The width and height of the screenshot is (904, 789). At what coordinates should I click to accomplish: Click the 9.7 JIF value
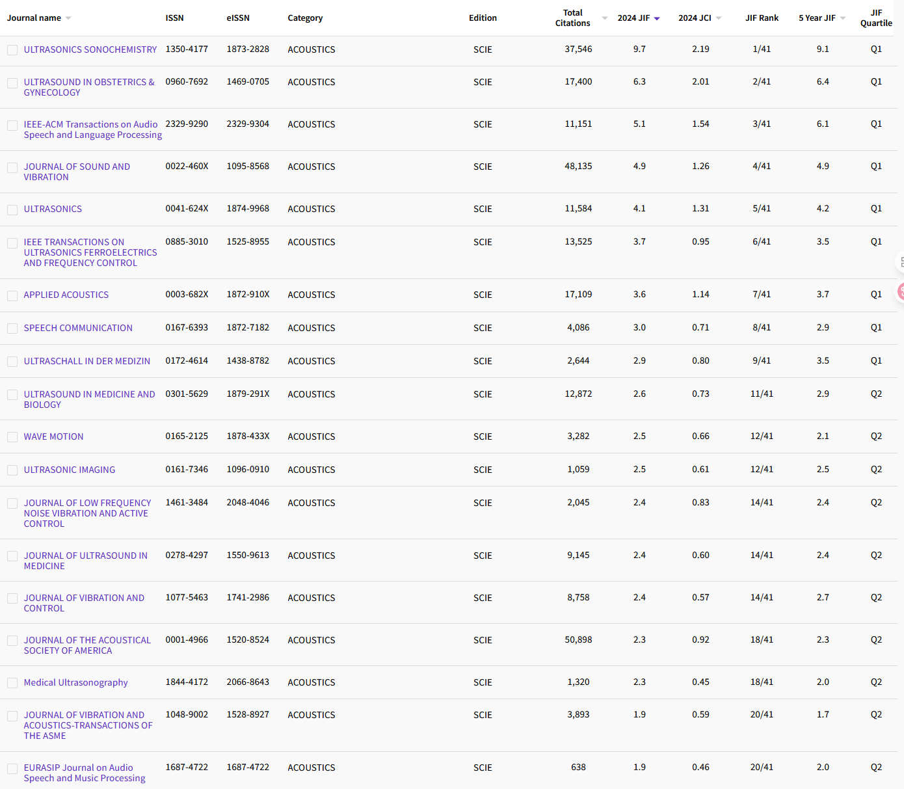(639, 49)
